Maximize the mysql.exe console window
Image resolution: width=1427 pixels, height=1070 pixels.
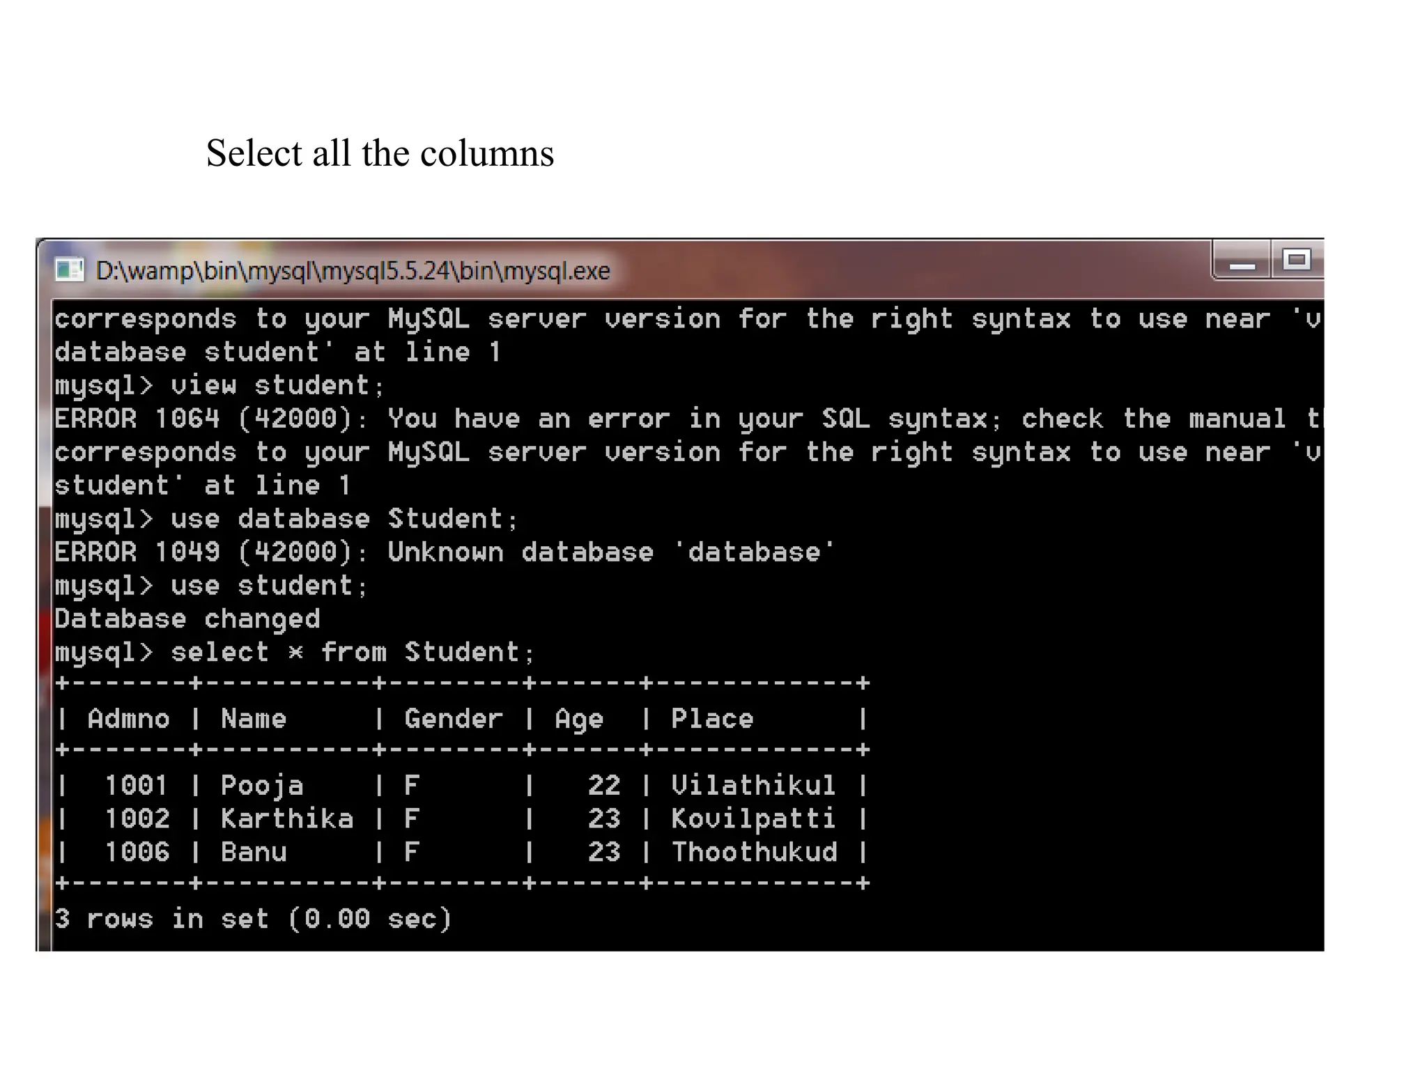pyautogui.click(x=1297, y=261)
